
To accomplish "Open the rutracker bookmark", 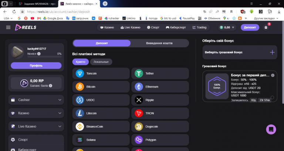I will [112, 18].
